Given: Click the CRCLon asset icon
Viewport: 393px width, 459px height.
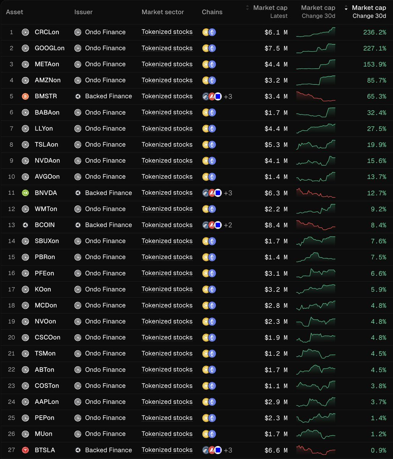Looking at the screenshot, I should coord(25,32).
